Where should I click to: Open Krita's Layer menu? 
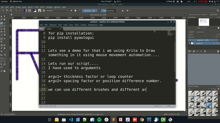point(24,7)
